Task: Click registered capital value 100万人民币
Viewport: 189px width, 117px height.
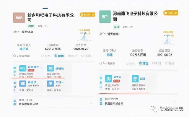Action: click(138, 55)
